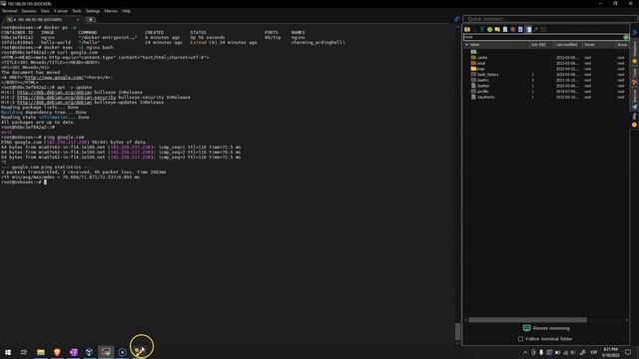Image resolution: width=639 pixels, height=359 pixels.
Task: Toggle the Follow terminal folder checkbox
Action: coord(520,339)
